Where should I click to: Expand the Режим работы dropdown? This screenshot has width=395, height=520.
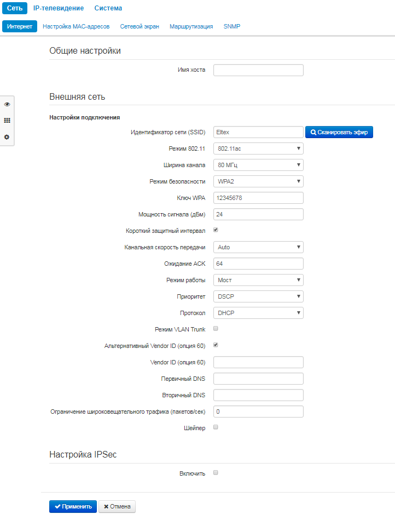pos(258,280)
